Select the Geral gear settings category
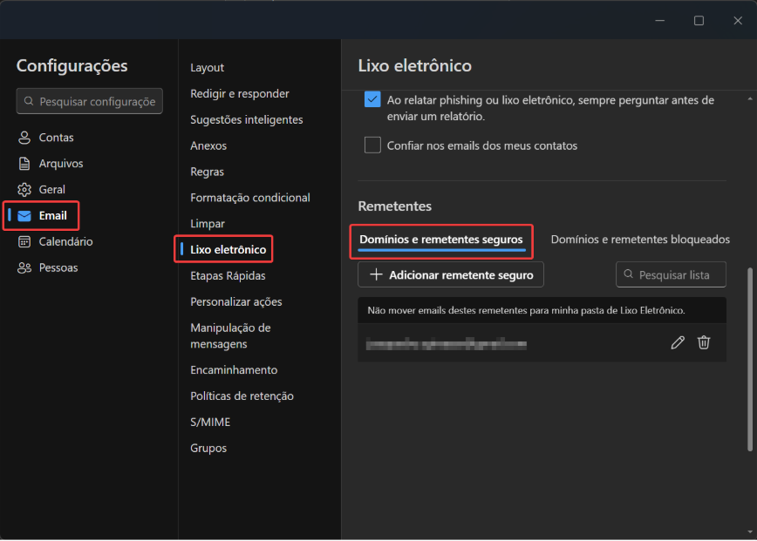 pos(51,190)
